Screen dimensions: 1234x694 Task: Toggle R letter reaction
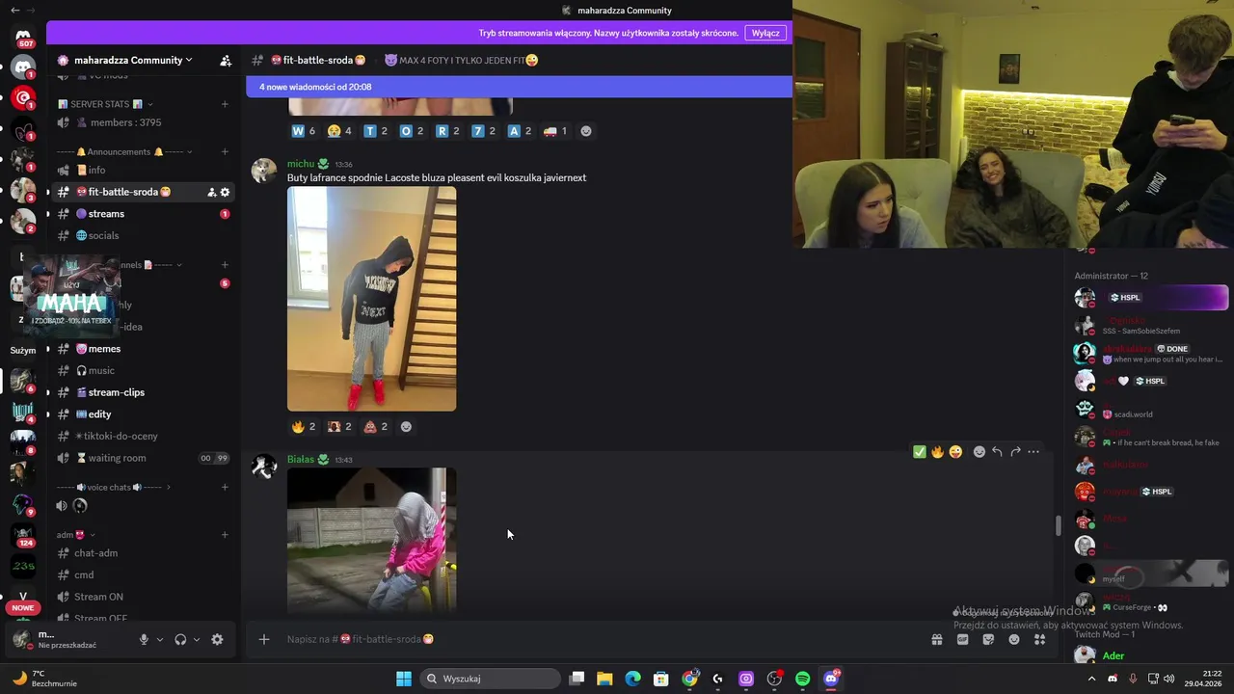(447, 131)
